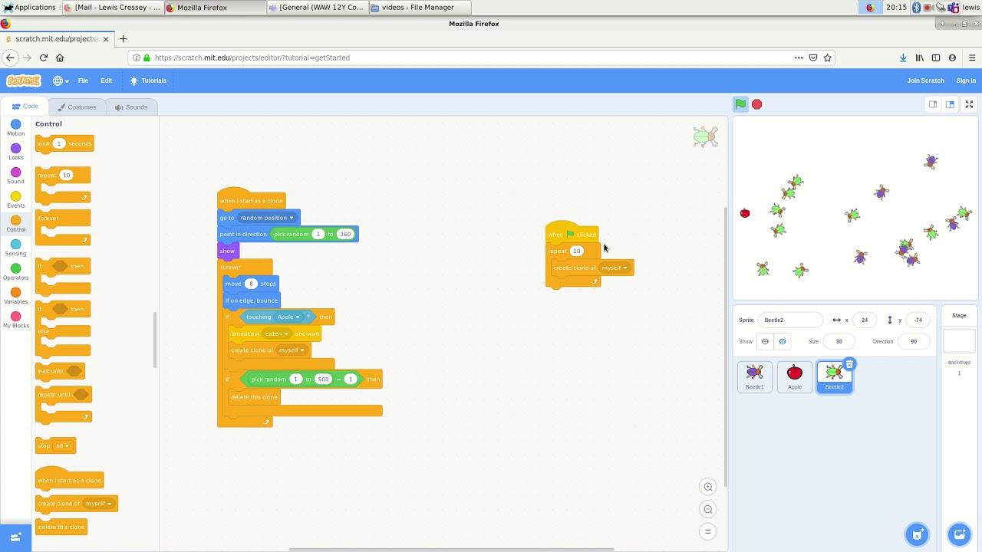Screen dimensions: 982x552
Task: Open the File menu
Action: [83, 80]
